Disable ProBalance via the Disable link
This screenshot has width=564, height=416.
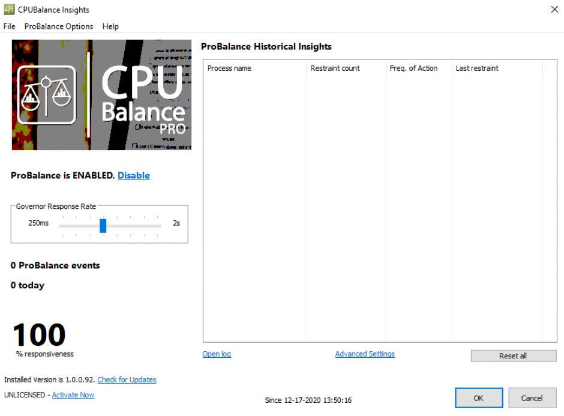[x=133, y=175]
